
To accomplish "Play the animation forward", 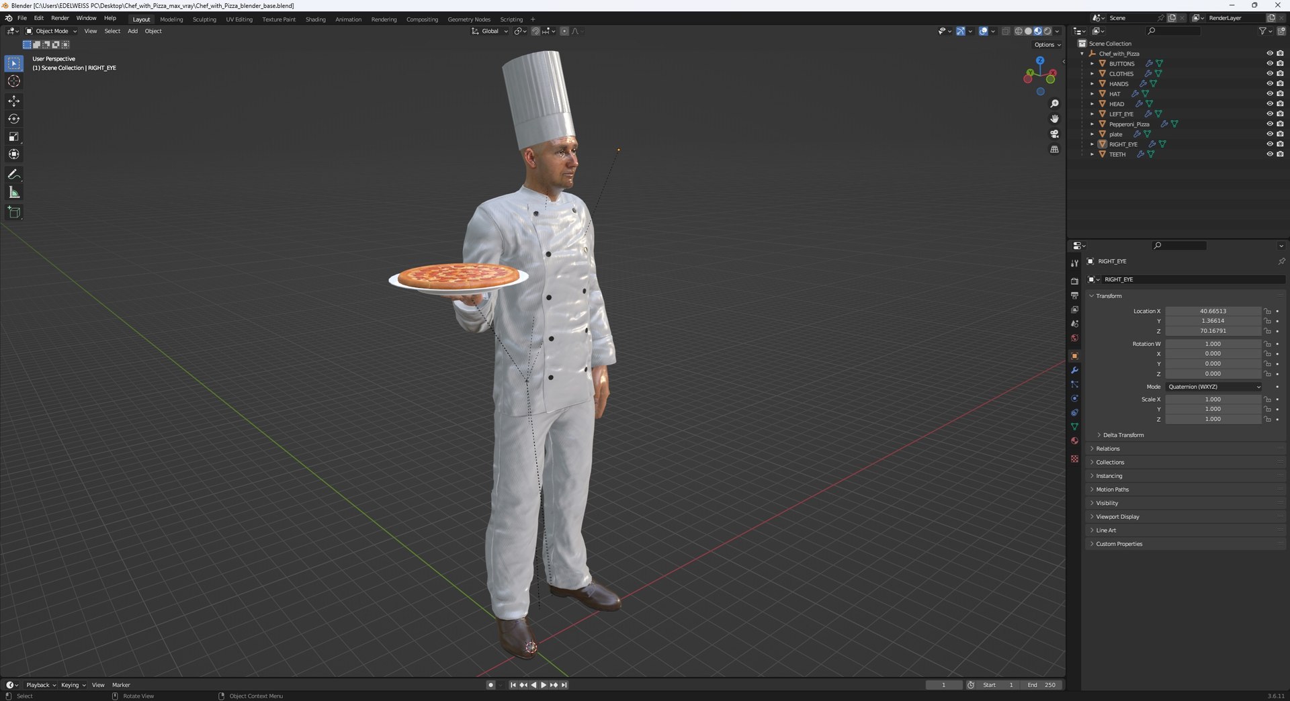I will tap(544, 685).
